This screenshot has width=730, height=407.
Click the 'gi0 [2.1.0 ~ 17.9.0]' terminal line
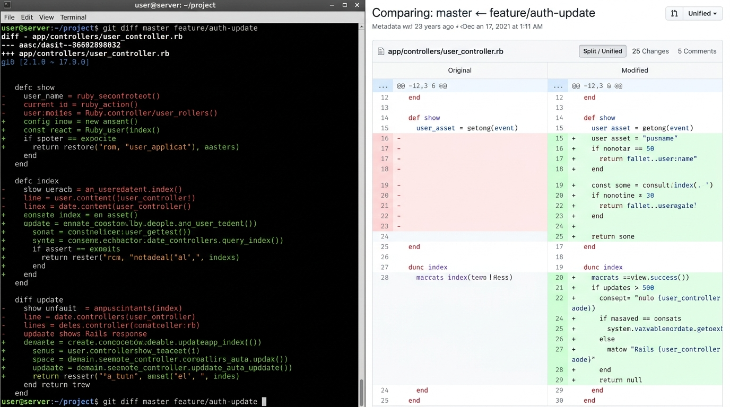(45, 62)
